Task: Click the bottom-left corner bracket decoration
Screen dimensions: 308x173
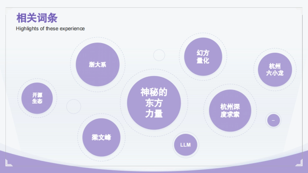Action: point(9,162)
